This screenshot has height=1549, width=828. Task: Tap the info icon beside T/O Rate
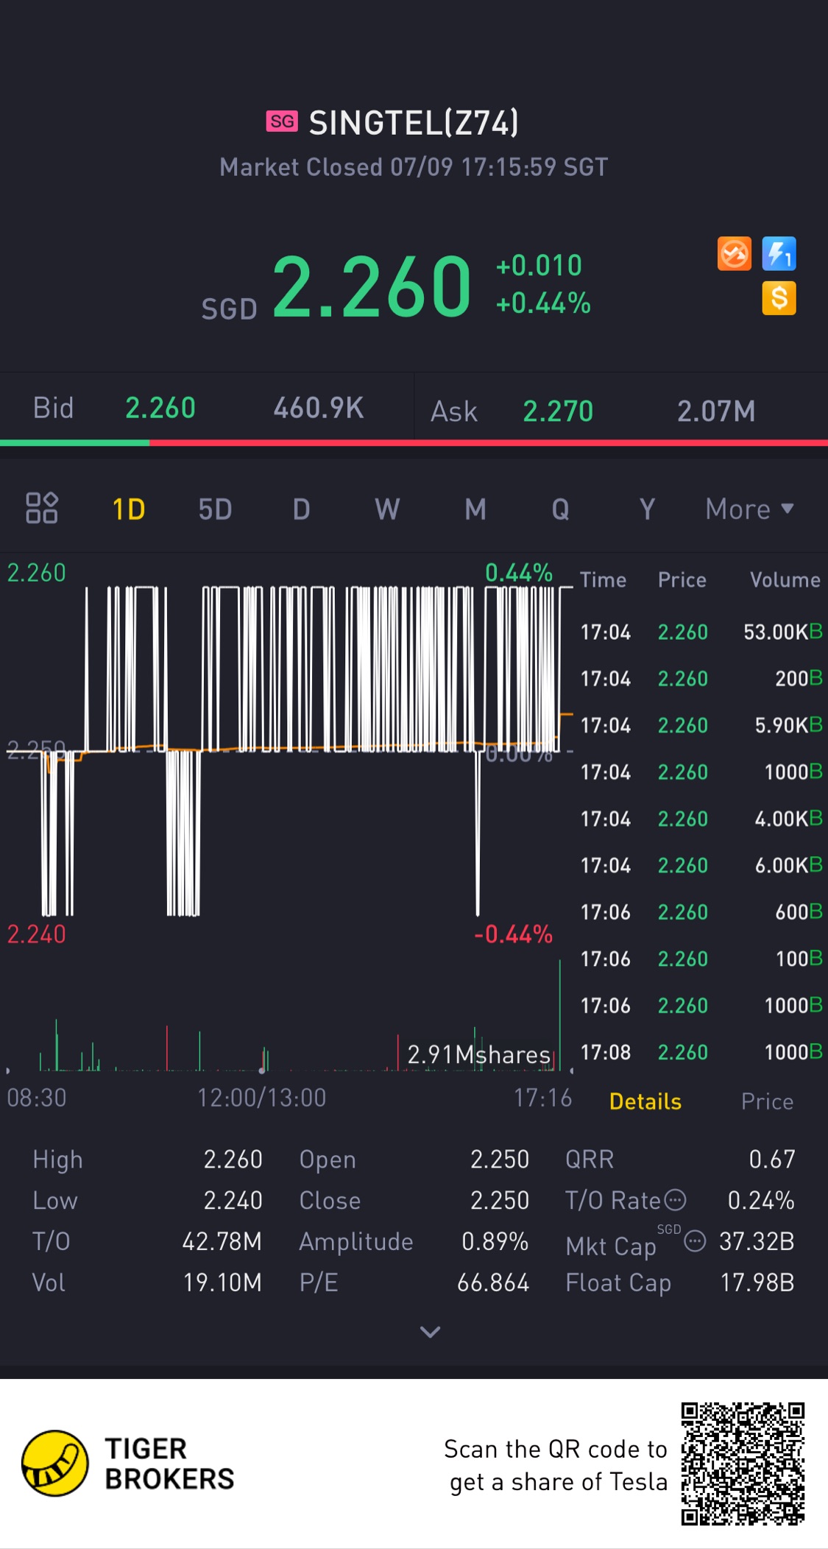point(676,1200)
